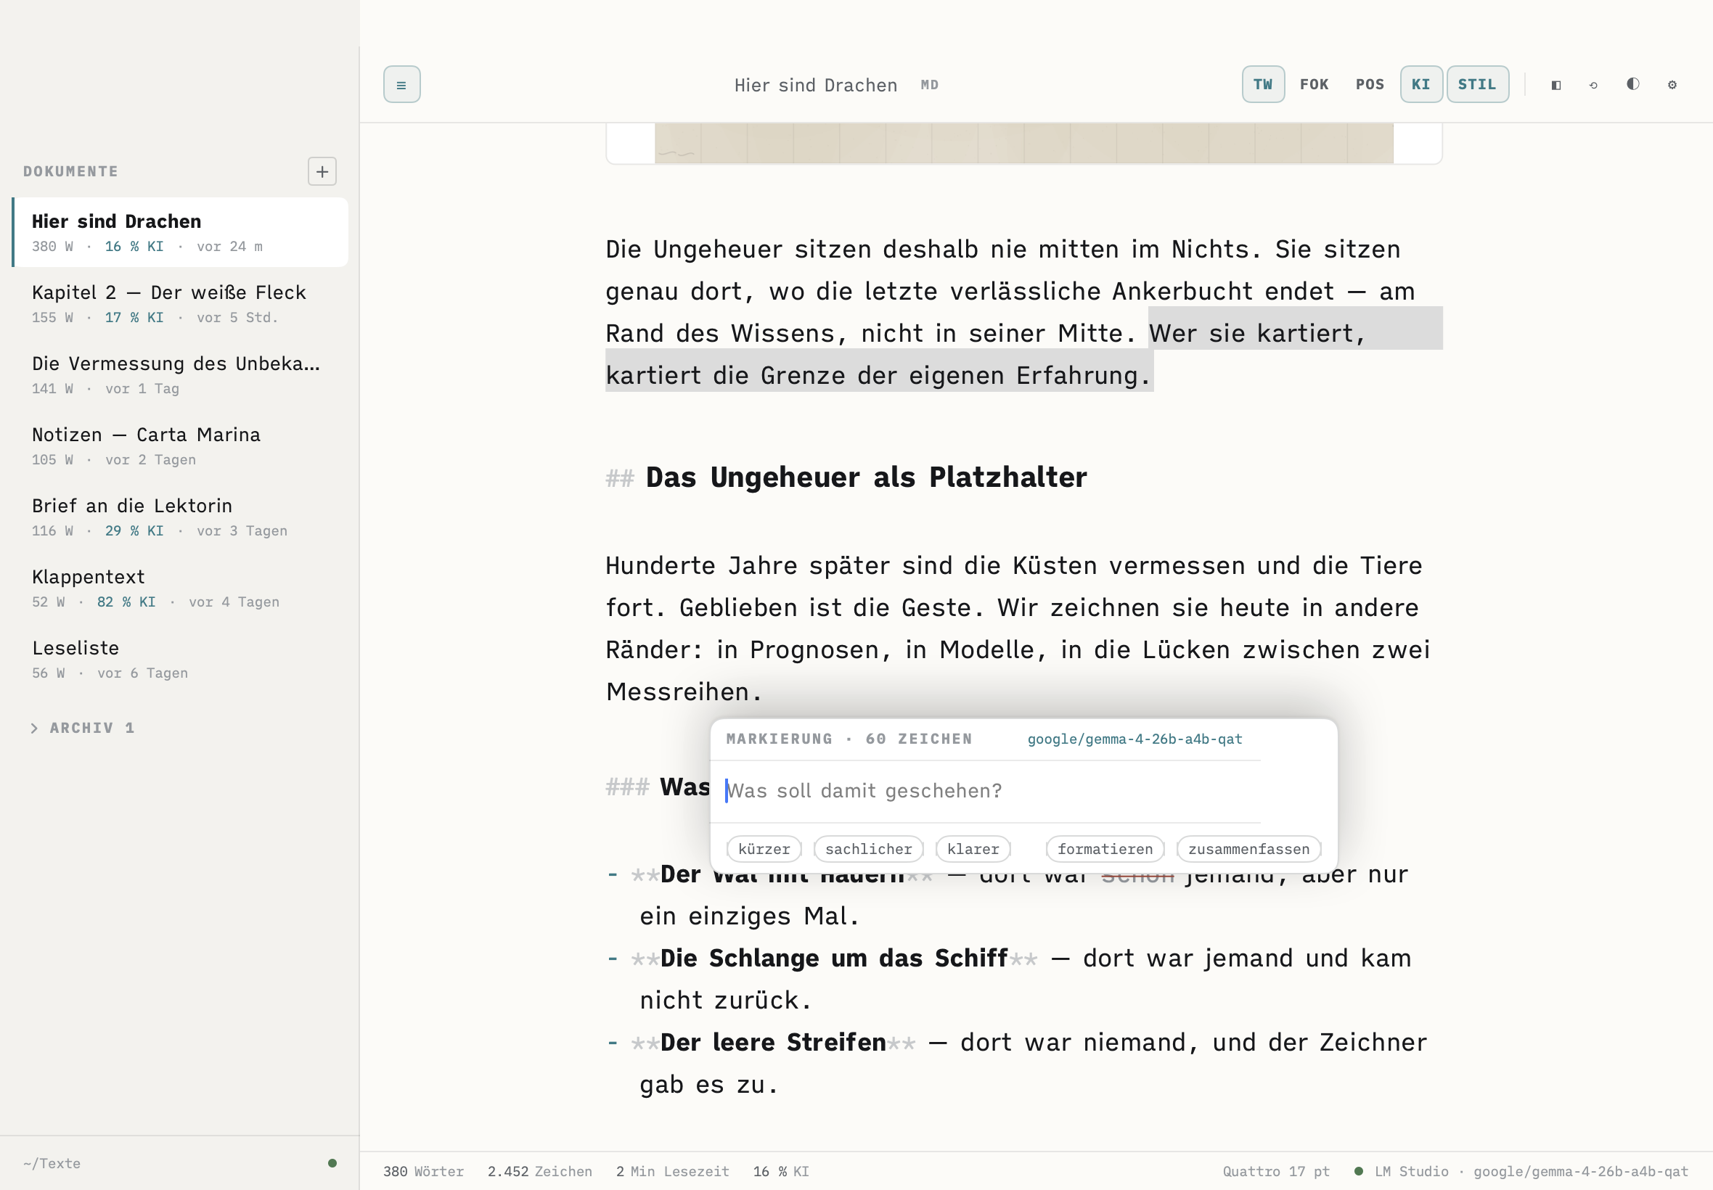This screenshot has width=1713, height=1190.
Task: Click the 2 Min Lesezeit status entry
Action: pyautogui.click(x=672, y=1171)
